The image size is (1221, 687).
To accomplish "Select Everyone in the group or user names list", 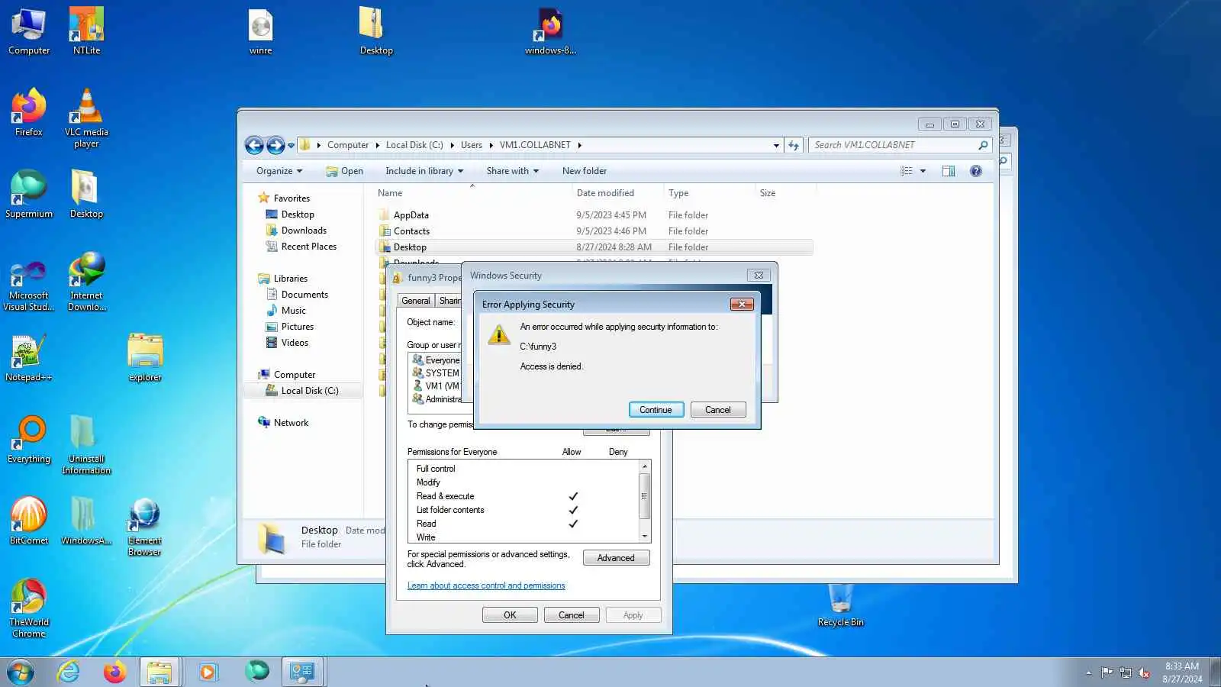I will pos(437,360).
